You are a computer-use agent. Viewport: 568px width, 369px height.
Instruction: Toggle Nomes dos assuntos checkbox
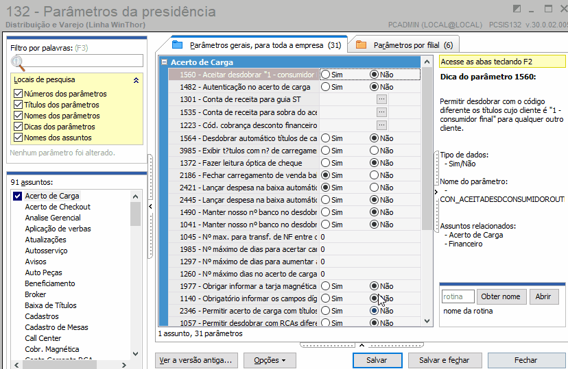(x=18, y=138)
